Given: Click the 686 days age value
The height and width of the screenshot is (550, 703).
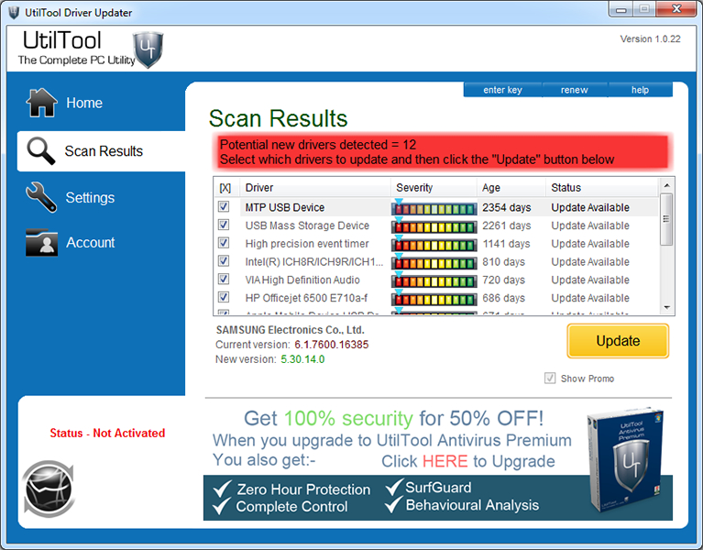Looking at the screenshot, I should pyautogui.click(x=503, y=298).
